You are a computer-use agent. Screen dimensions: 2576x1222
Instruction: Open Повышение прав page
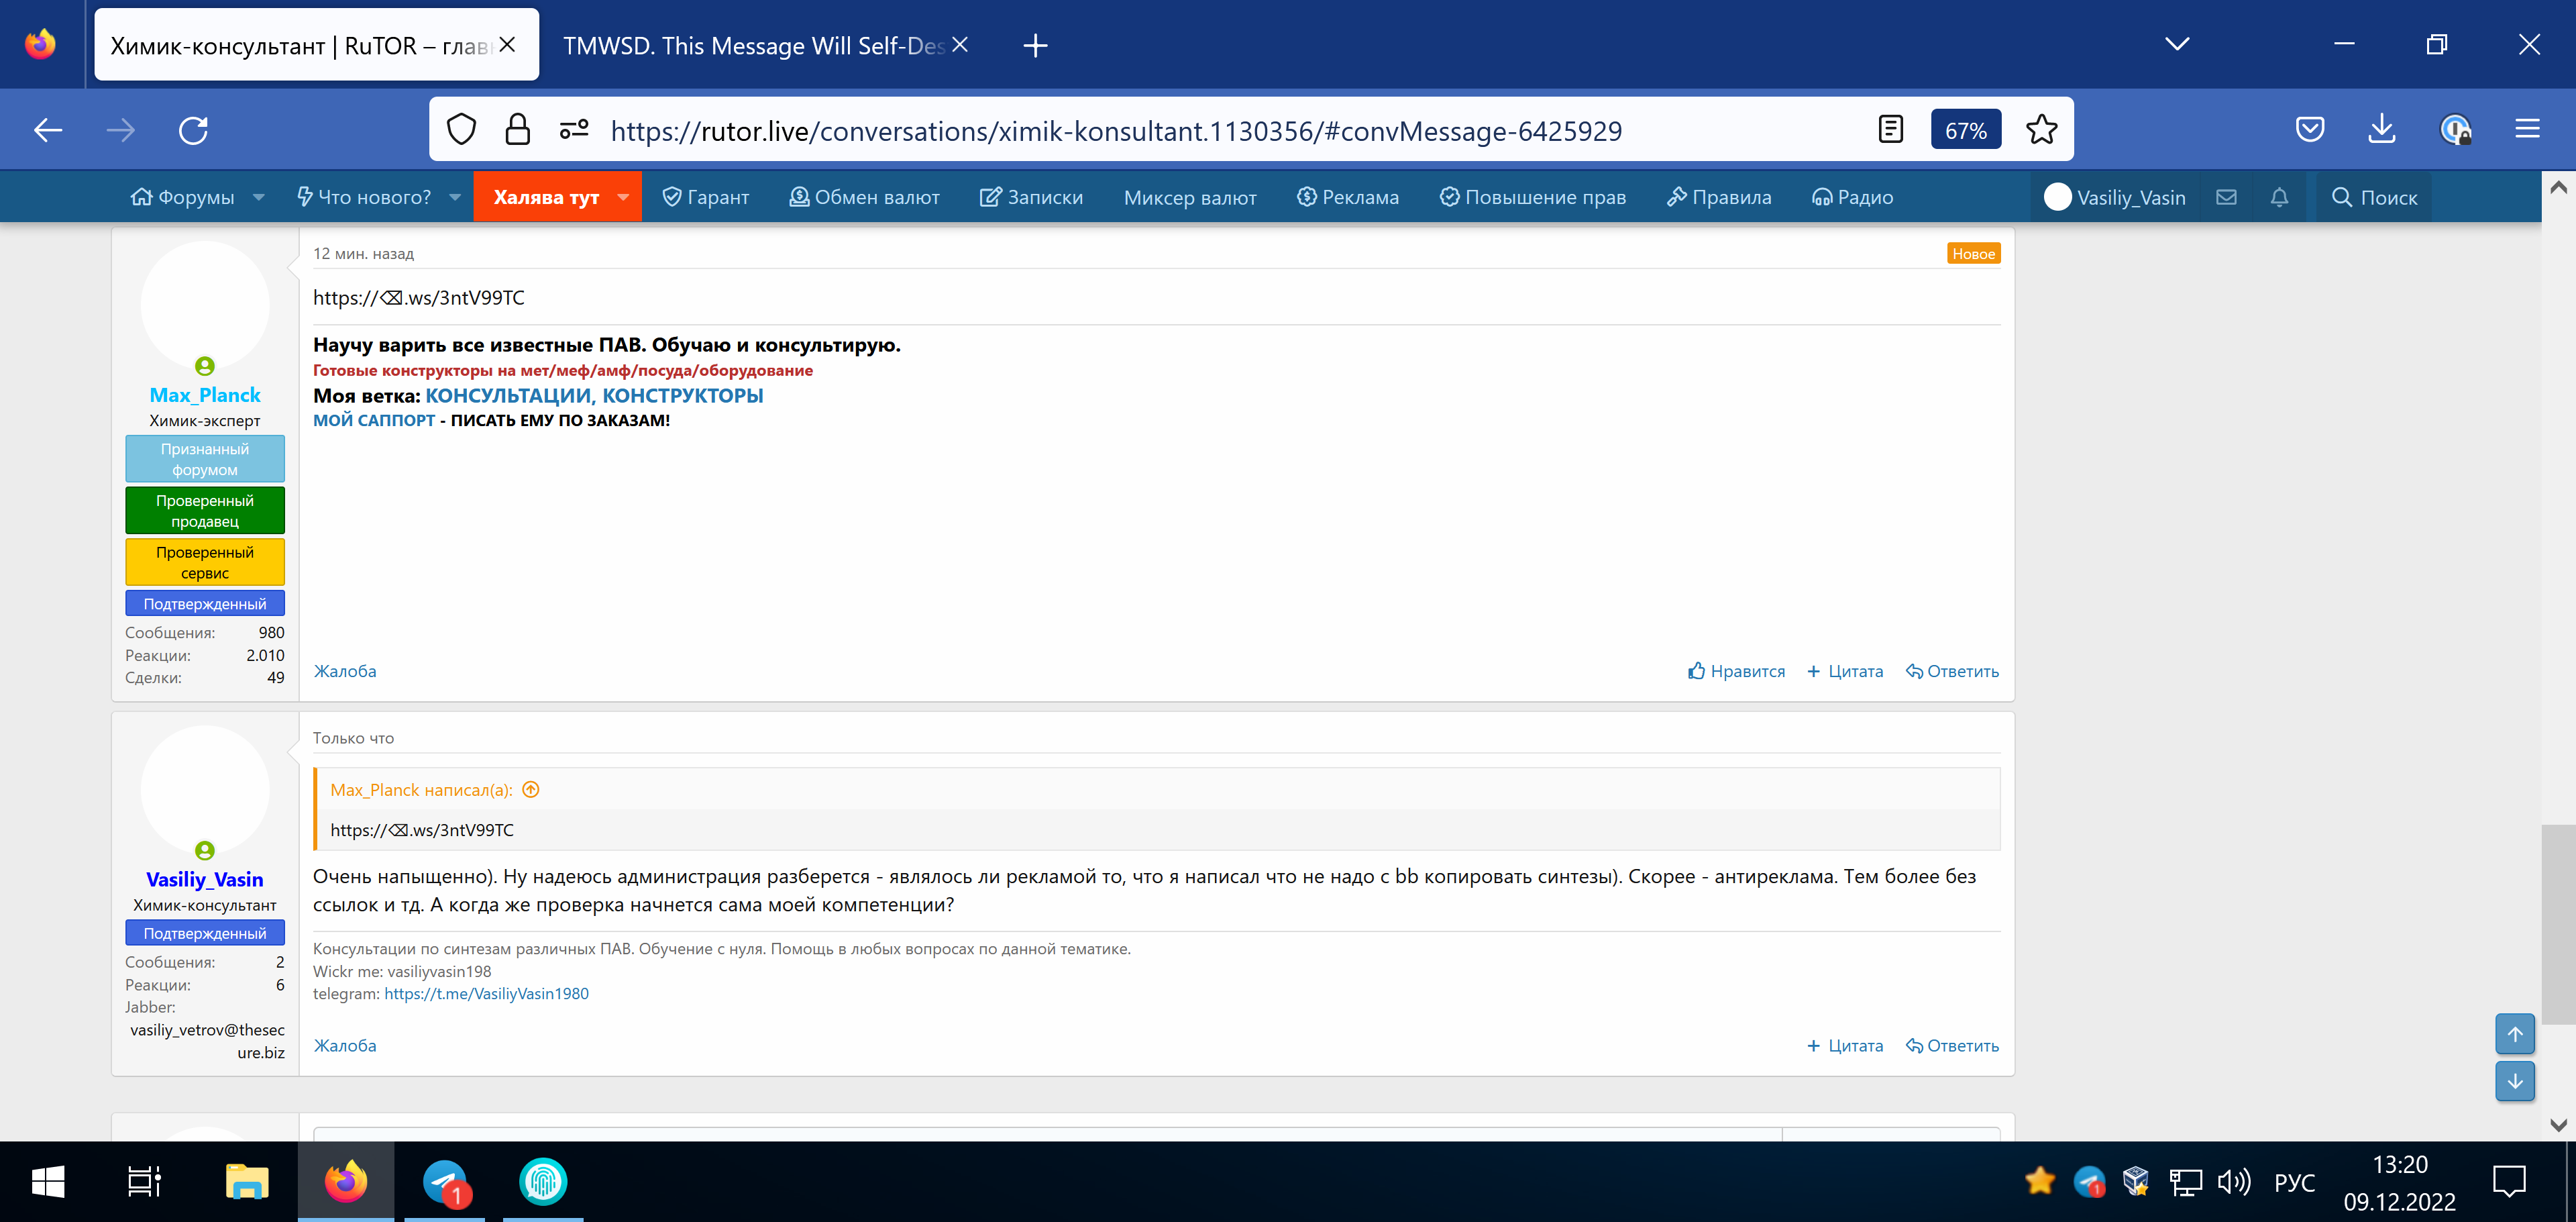pos(1533,197)
